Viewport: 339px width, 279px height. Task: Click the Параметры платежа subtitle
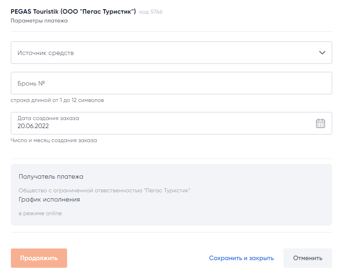[x=39, y=21]
